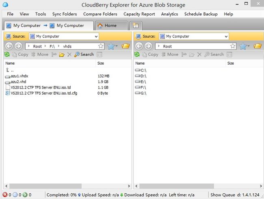Click Move in left pane toolbar
Image resolution: width=264 pixels, height=199 pixels.
(x=40, y=54)
